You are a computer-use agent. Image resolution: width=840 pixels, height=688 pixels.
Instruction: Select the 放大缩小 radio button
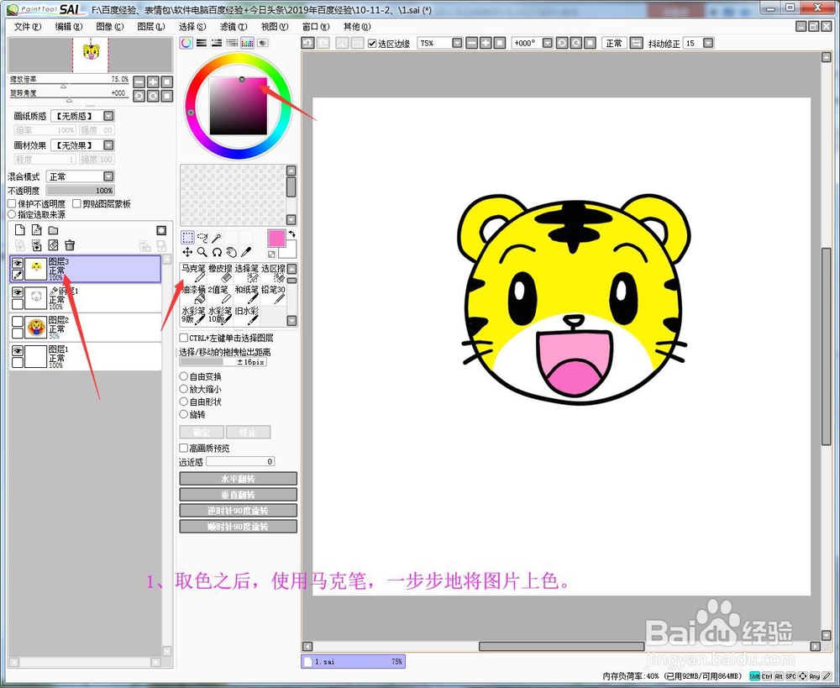[x=183, y=389]
